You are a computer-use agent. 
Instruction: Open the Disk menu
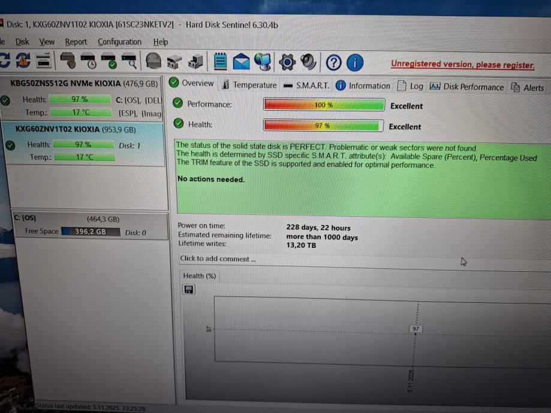pos(22,42)
